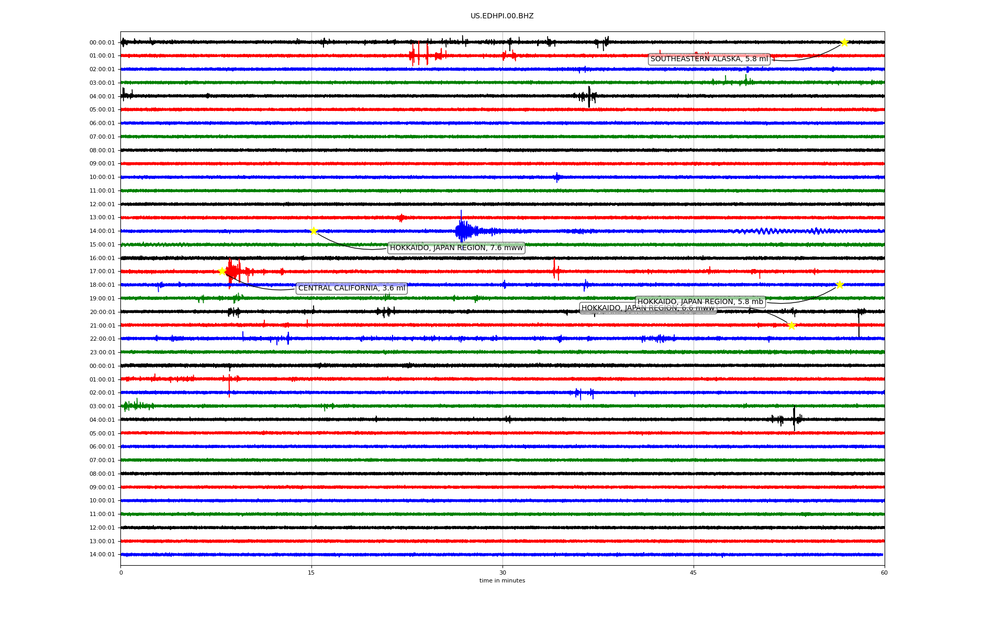Click the CENTRAL CALIFORNIA, 3.6 ml annotation
The image size is (1005, 628).
(x=351, y=288)
